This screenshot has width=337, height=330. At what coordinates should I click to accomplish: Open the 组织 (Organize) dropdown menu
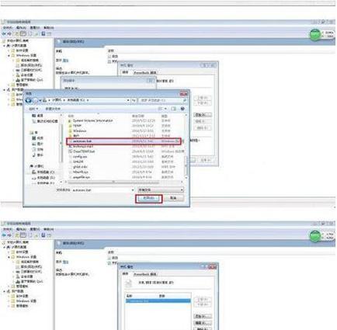coord(33,109)
